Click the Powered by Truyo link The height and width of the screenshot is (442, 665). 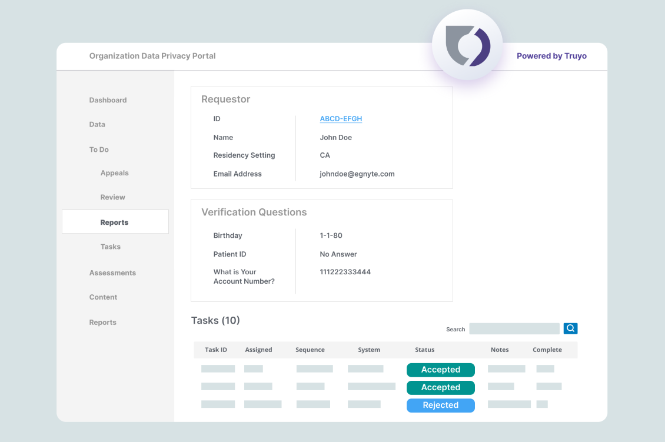tap(551, 56)
